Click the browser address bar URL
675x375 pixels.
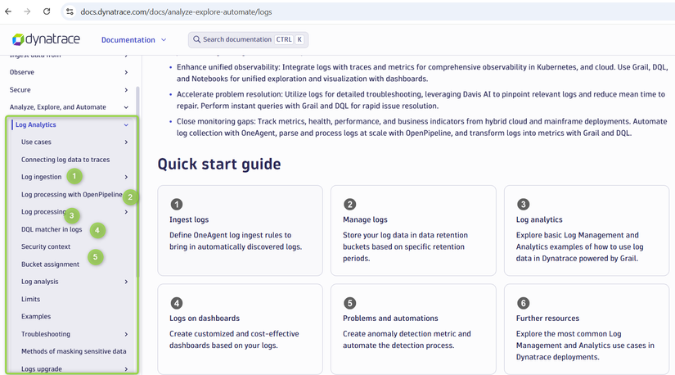pyautogui.click(x=176, y=12)
